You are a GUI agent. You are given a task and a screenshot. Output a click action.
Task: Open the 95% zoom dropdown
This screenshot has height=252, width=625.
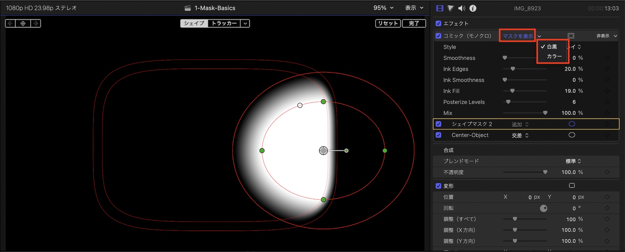tap(383, 8)
